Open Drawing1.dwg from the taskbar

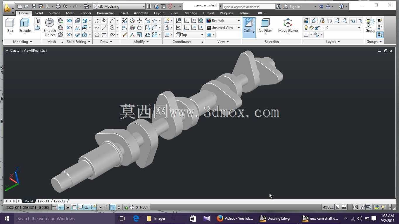[x=275, y=218]
